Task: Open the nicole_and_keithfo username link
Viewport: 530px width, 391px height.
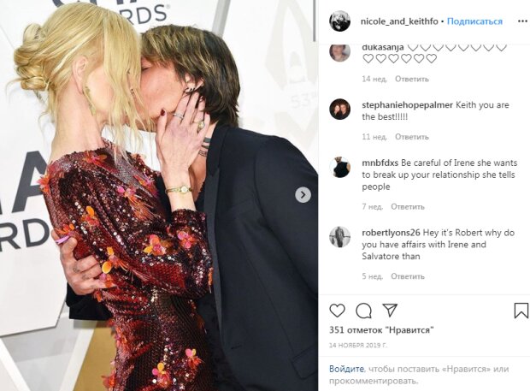Action: pos(399,21)
